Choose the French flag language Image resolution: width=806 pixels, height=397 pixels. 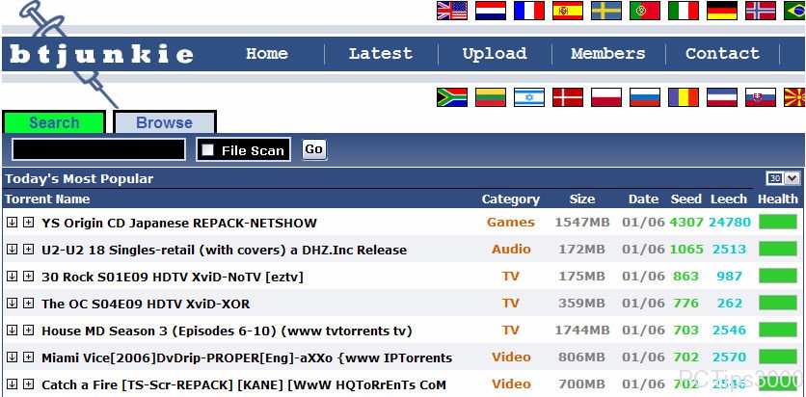coord(529,11)
